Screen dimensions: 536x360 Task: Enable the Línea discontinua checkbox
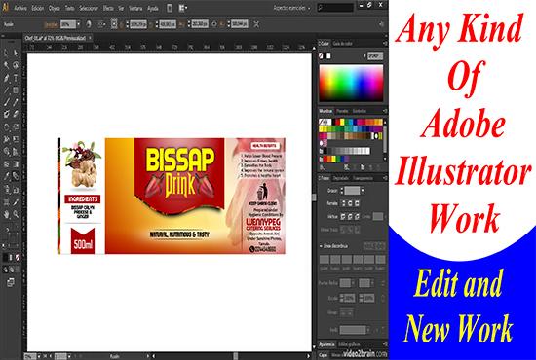(321, 246)
